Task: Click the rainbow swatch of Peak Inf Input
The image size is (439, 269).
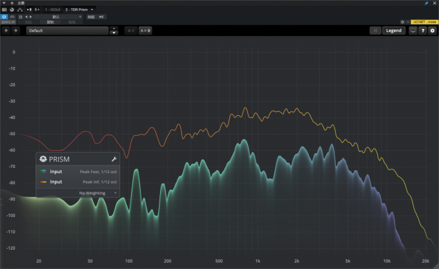Action: click(x=43, y=182)
